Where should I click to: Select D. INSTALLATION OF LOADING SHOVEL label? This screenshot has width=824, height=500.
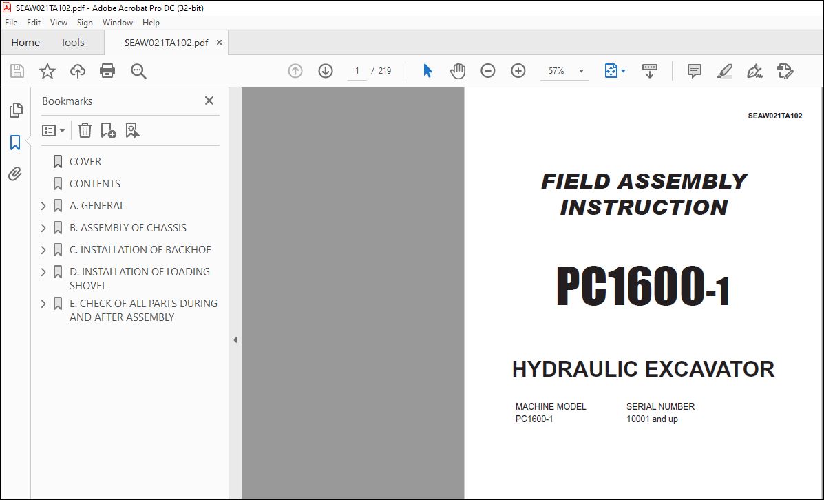point(140,279)
